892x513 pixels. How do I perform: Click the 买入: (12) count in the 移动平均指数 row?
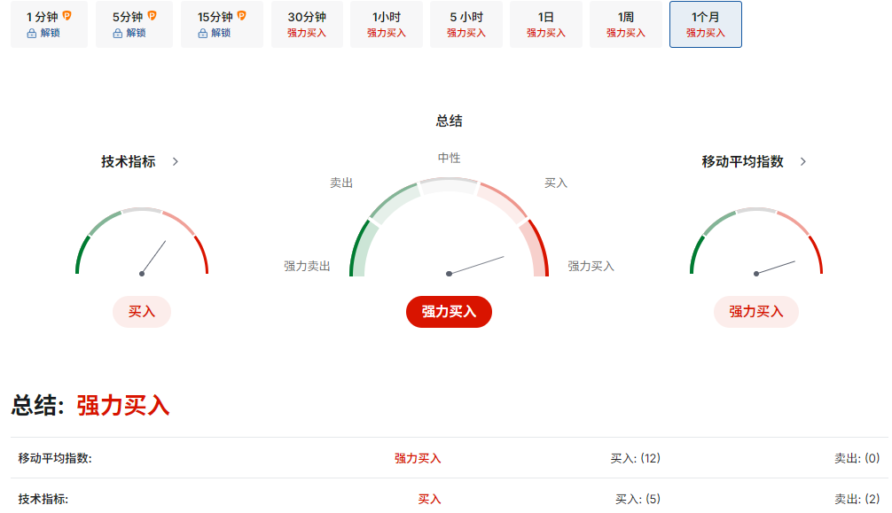(x=635, y=458)
